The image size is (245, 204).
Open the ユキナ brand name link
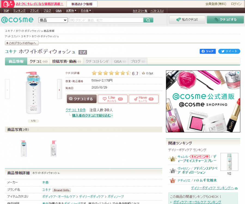point(46,190)
